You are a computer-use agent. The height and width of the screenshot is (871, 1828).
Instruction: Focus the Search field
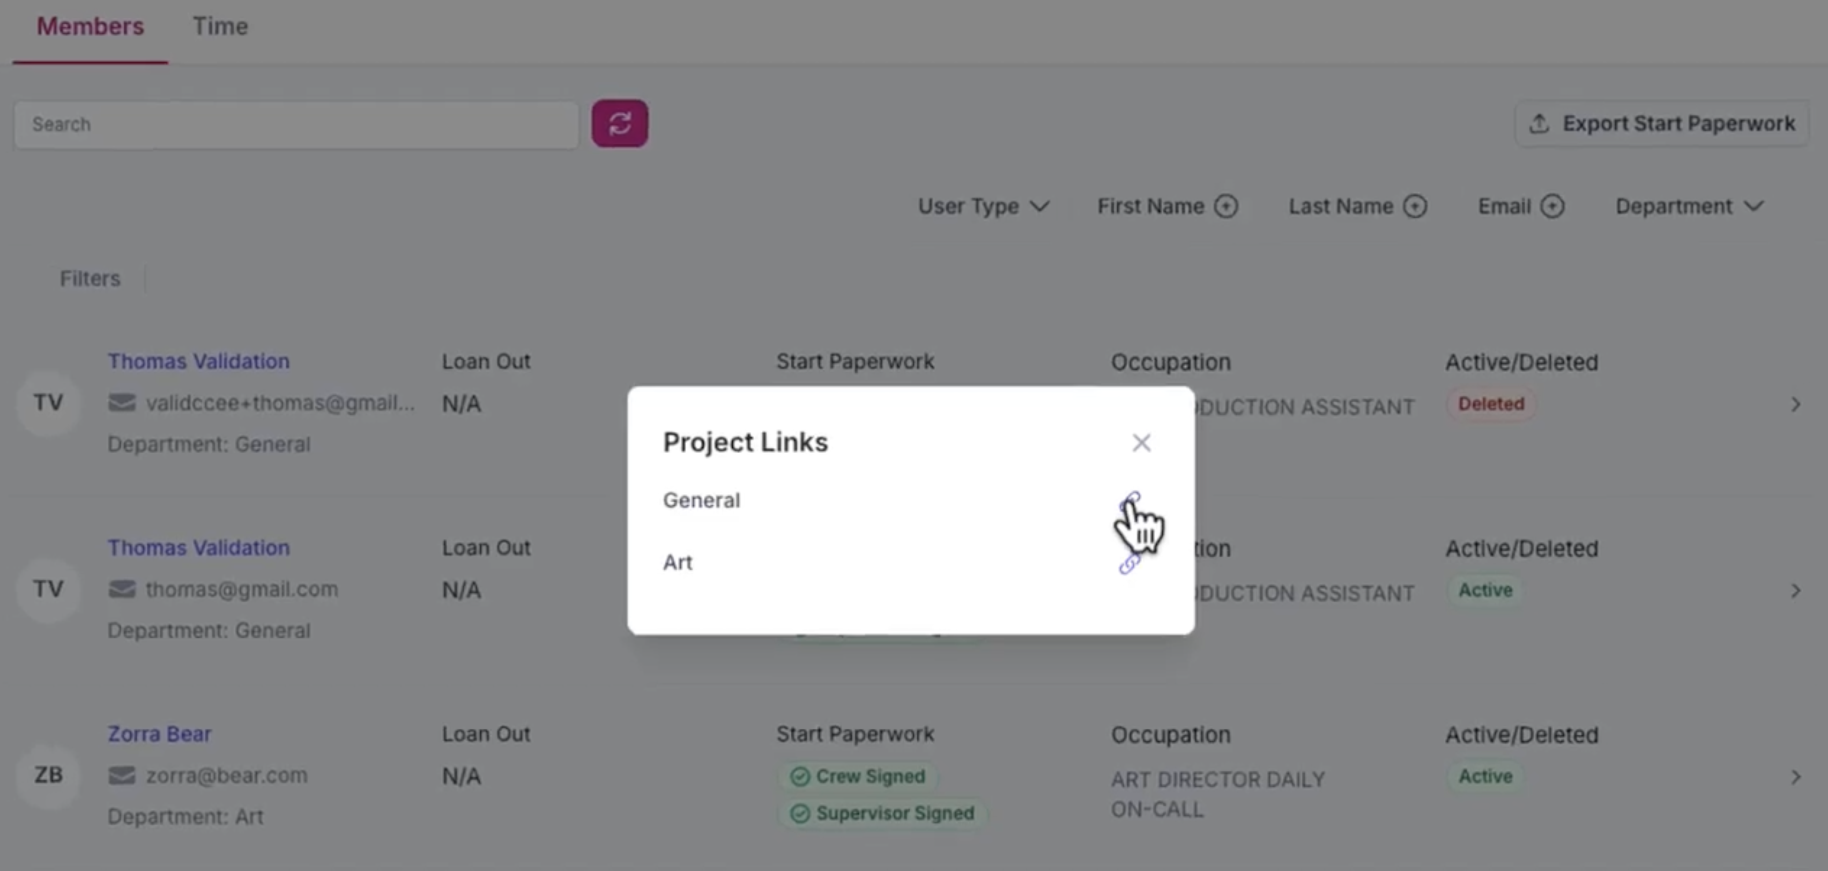point(296,124)
